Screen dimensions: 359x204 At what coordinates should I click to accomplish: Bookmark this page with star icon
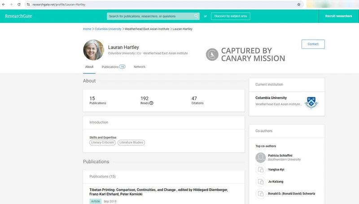[x=299, y=4]
